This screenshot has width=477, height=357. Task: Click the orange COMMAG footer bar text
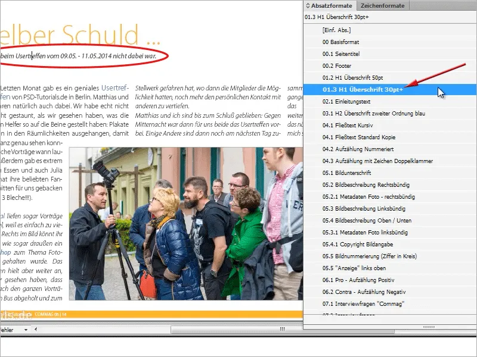tap(51, 315)
